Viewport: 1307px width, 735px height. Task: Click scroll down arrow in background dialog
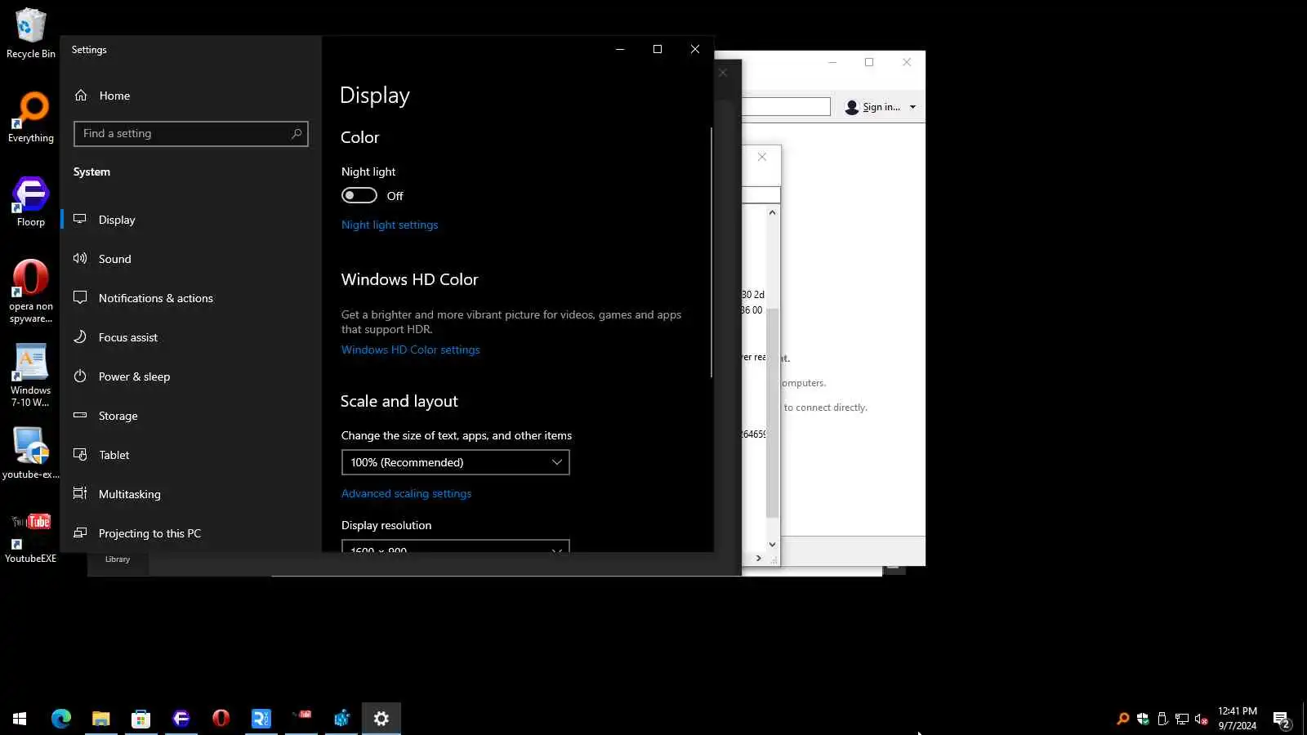click(772, 545)
